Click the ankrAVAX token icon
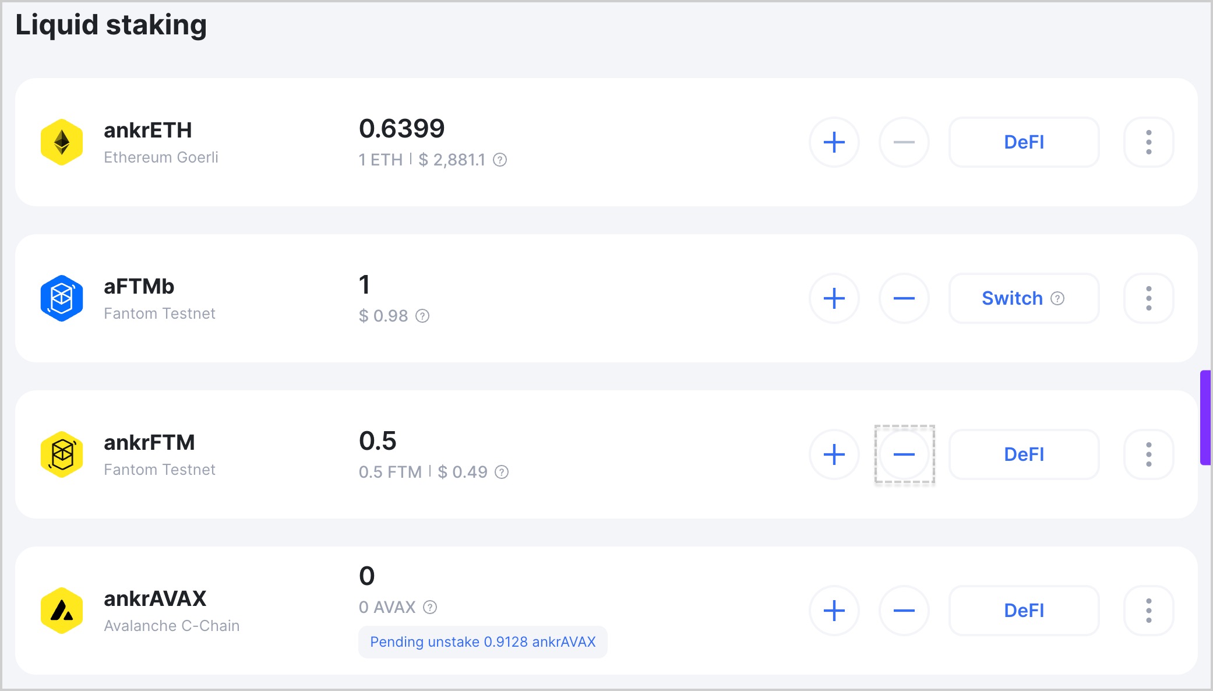Image resolution: width=1213 pixels, height=691 pixels. 62,611
